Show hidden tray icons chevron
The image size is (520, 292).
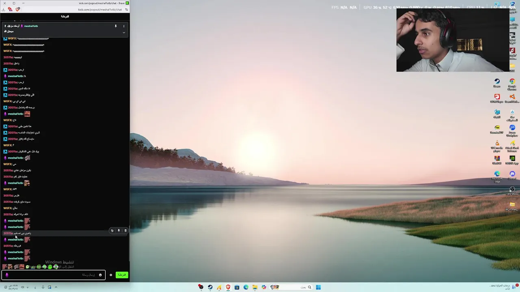[x=56, y=287]
